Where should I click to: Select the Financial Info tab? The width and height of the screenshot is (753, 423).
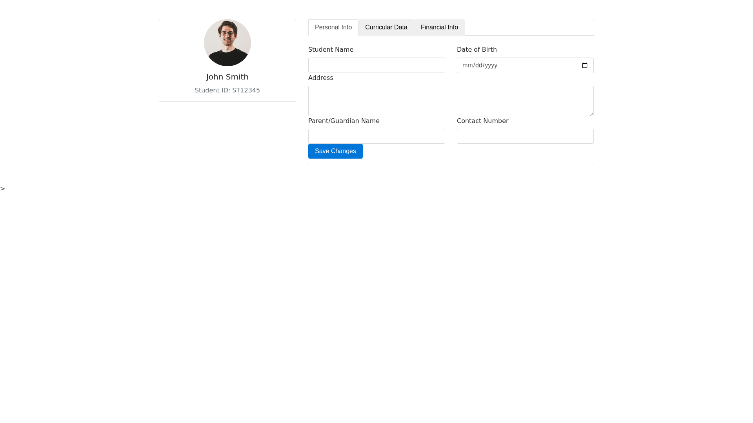click(x=439, y=27)
